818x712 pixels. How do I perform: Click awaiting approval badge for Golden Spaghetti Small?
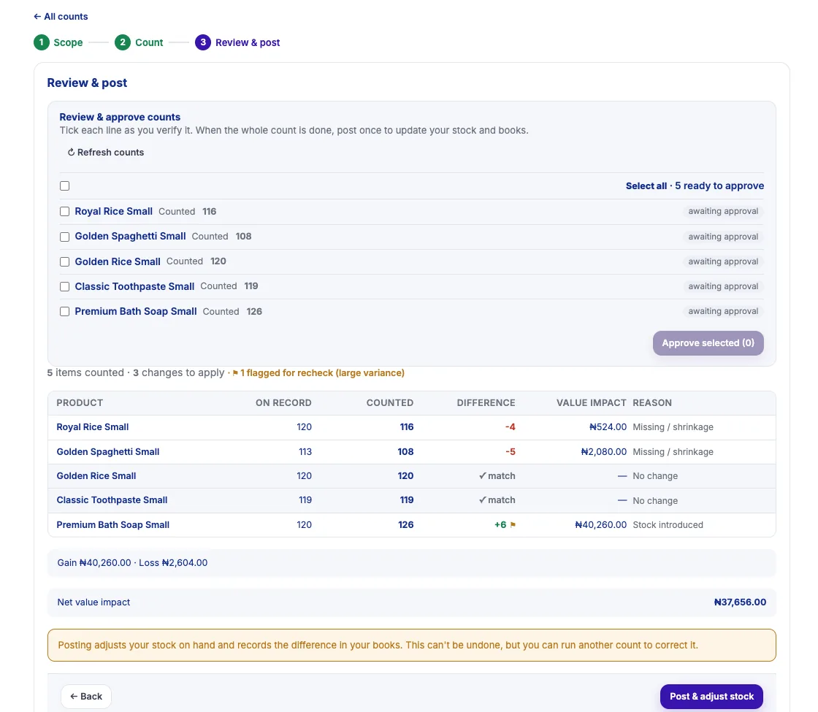tap(723, 237)
